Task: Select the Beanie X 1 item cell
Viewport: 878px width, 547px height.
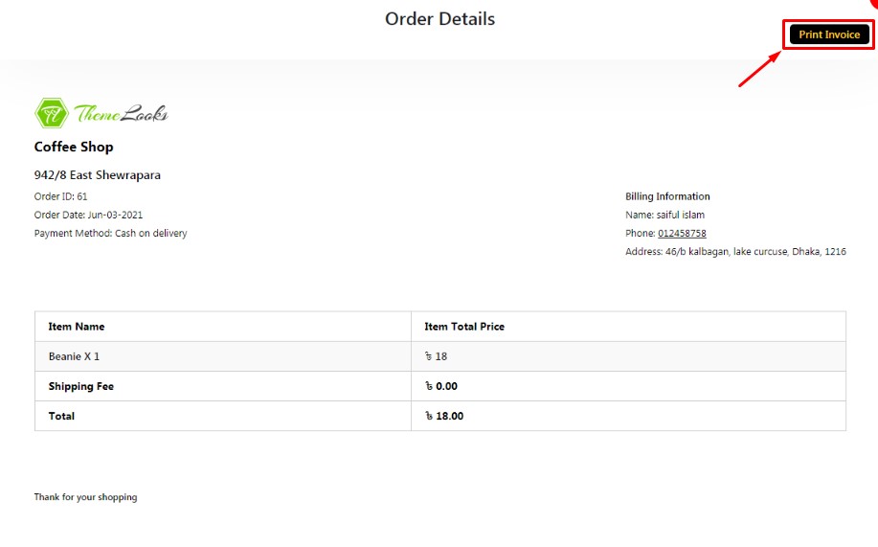Action: point(74,356)
